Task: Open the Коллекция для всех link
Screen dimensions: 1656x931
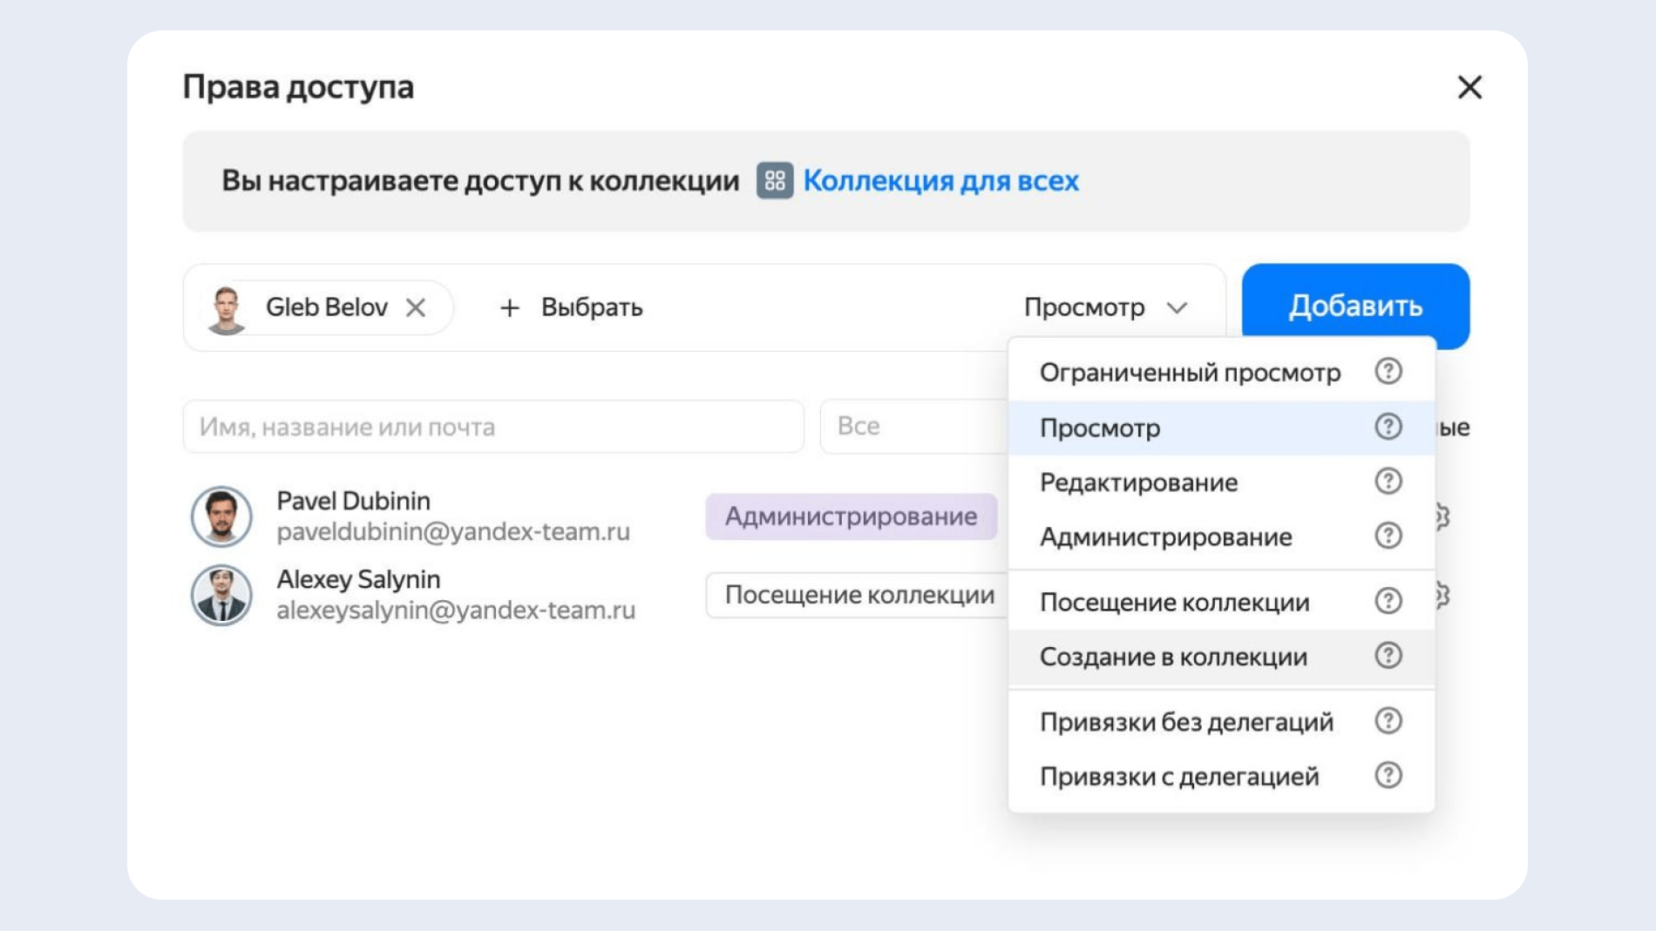Action: pos(940,180)
